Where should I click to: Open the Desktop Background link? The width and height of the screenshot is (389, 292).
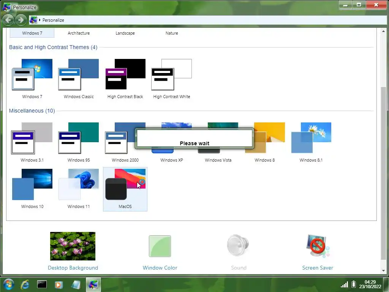[x=73, y=268]
